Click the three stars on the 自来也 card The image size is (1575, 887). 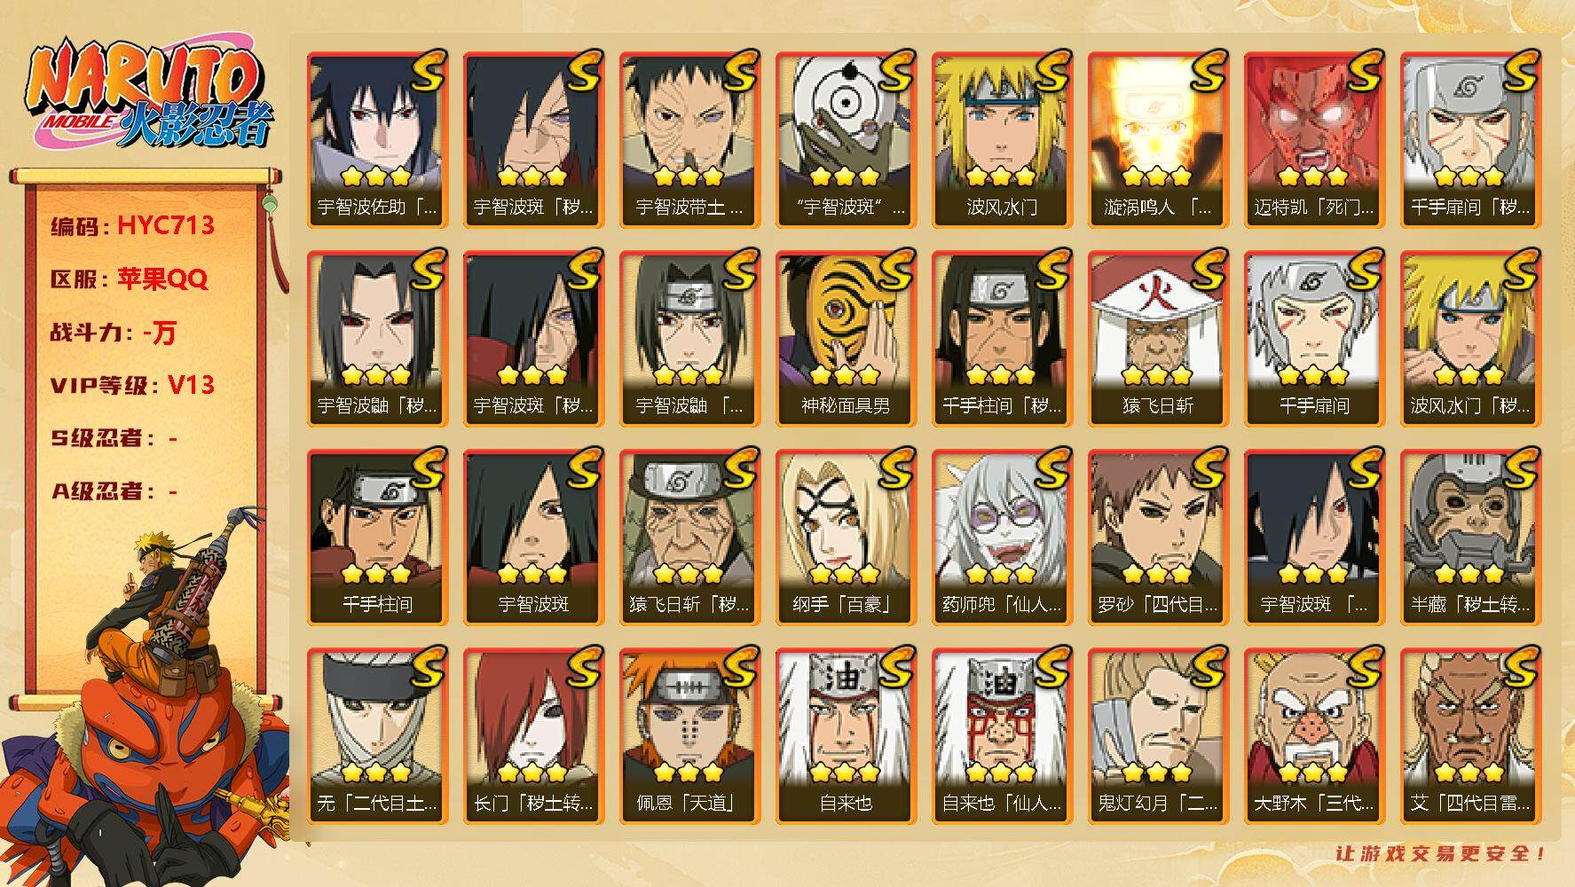[846, 773]
